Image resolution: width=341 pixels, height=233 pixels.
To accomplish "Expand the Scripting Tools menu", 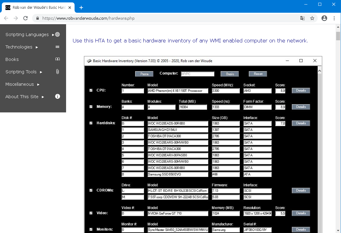I will (24, 72).
